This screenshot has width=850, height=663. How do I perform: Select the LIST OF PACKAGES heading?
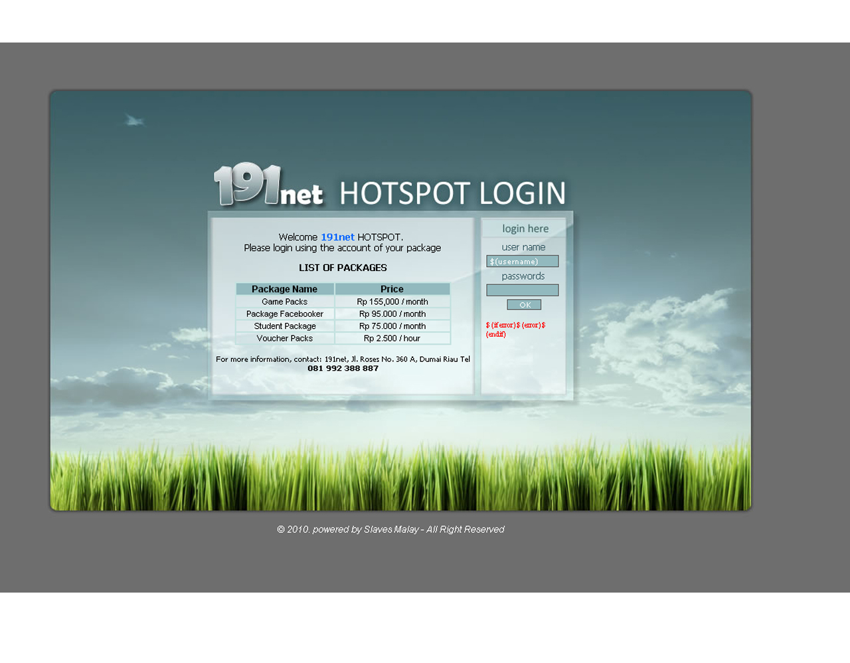(x=343, y=268)
